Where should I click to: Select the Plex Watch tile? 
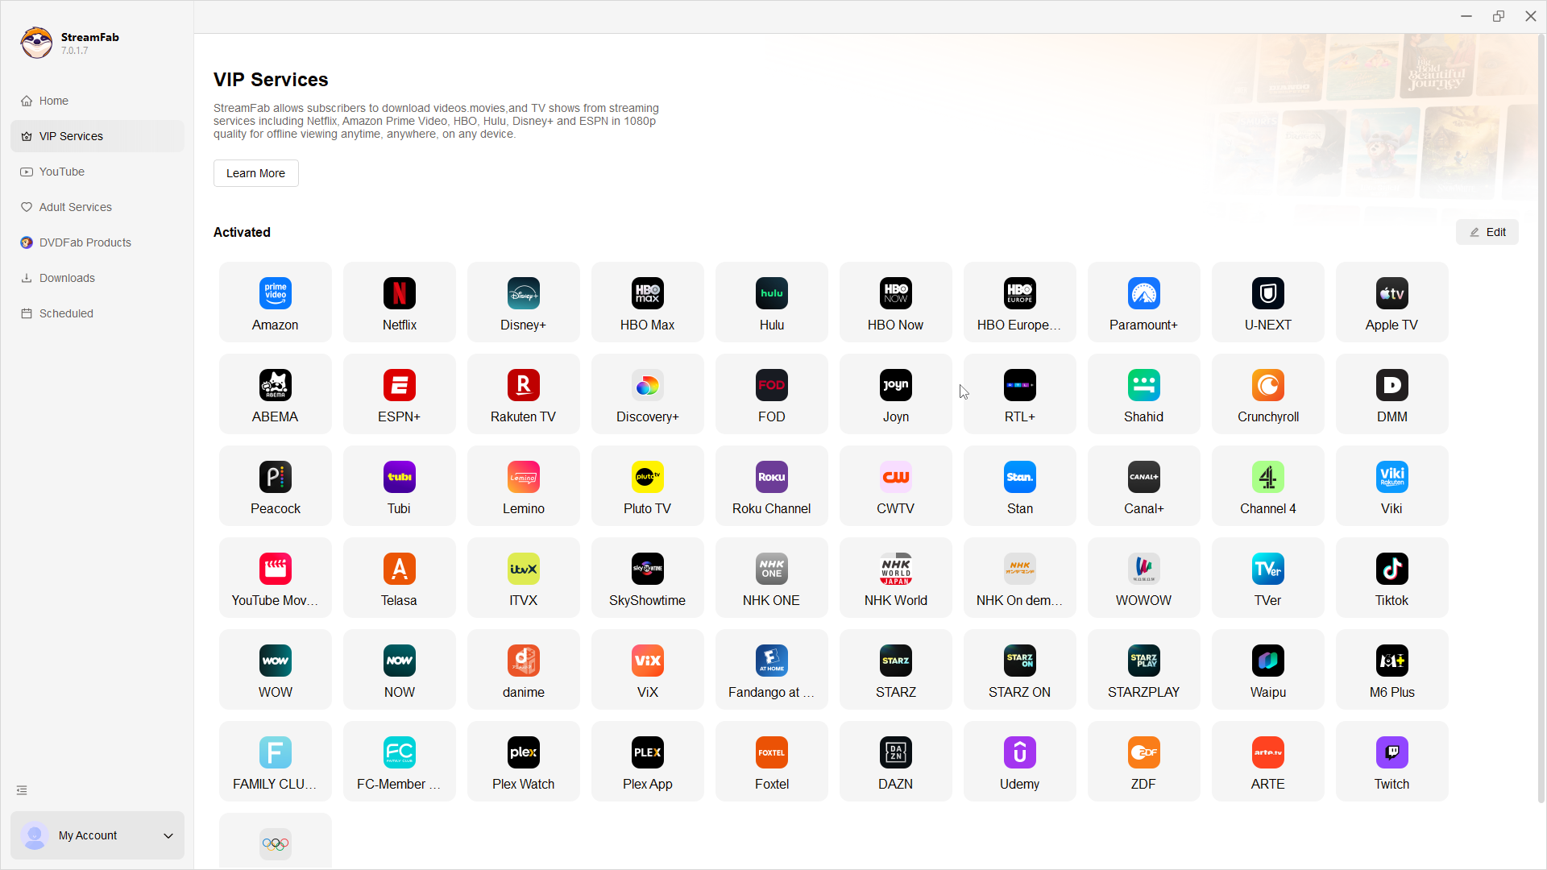click(x=523, y=761)
